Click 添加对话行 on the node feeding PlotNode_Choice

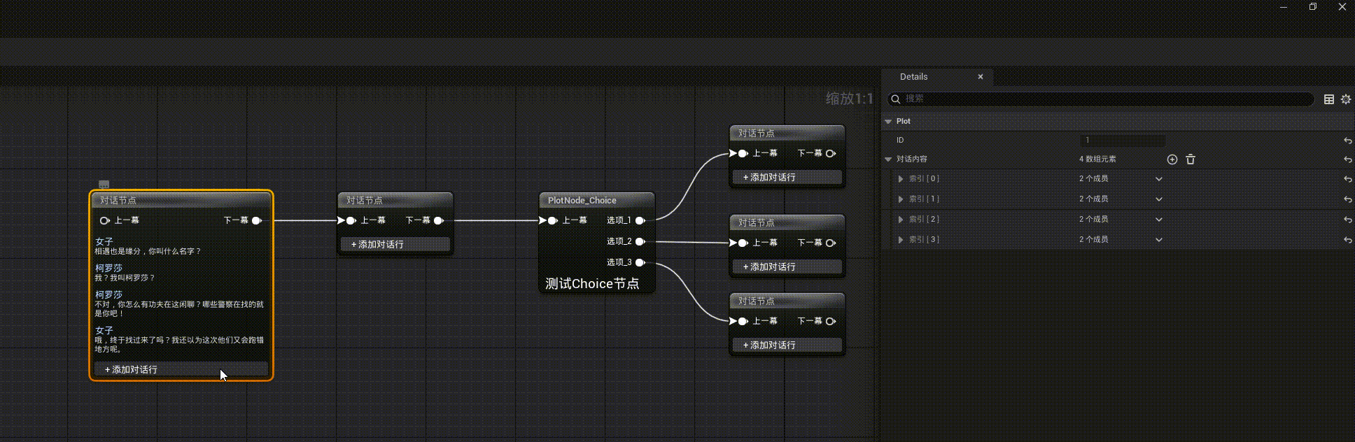pos(395,244)
